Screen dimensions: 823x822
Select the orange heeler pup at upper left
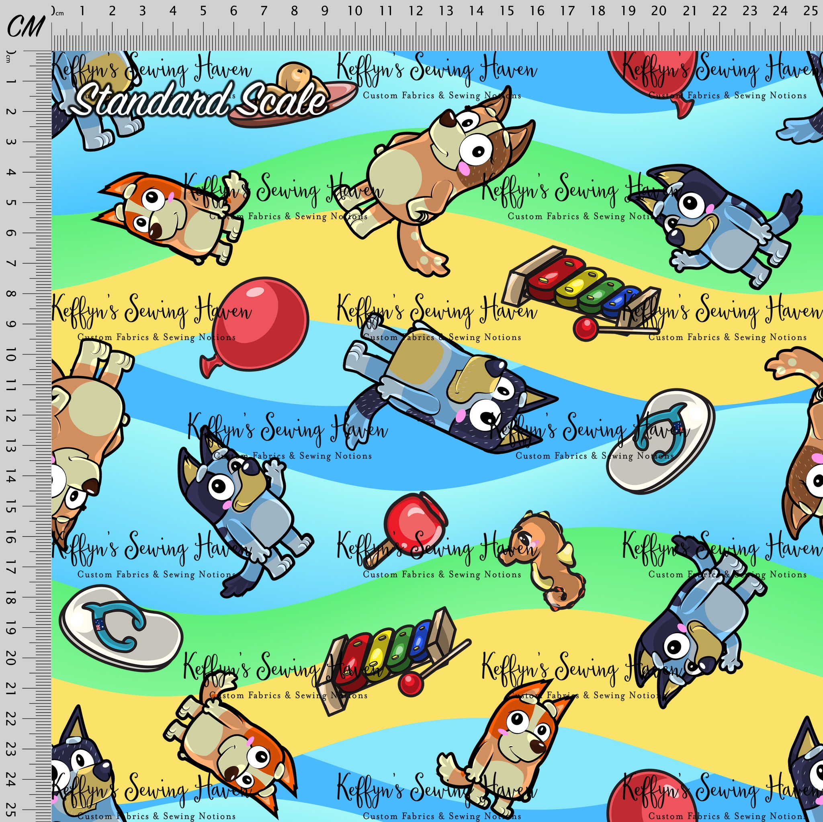pos(170,217)
